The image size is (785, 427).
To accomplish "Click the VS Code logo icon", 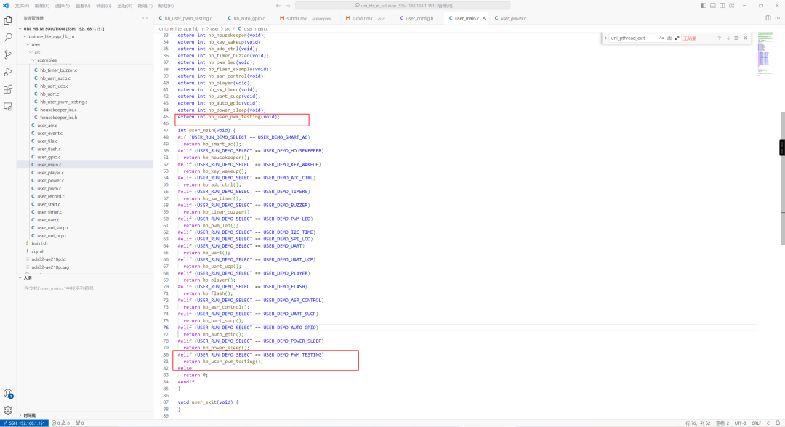I will (x=6, y=6).
